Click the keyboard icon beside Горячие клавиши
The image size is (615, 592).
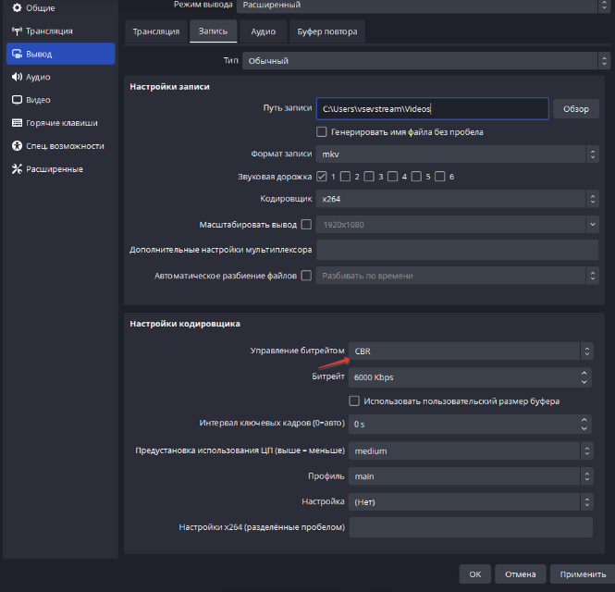point(17,123)
